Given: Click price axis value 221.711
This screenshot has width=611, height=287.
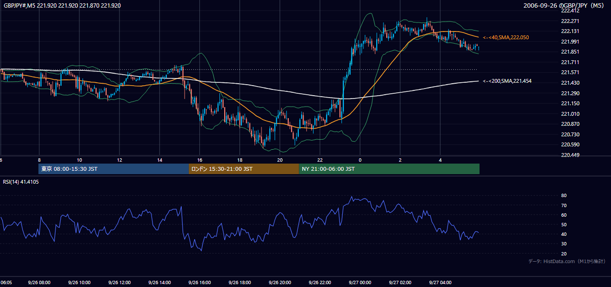Looking at the screenshot, I should click(570, 62).
